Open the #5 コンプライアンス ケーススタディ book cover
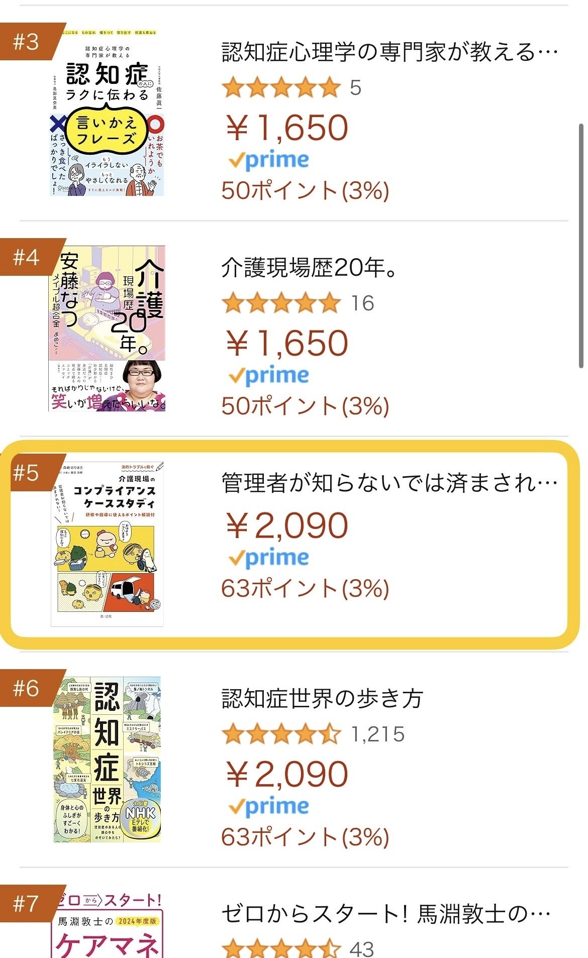588x958 pixels. click(x=107, y=544)
